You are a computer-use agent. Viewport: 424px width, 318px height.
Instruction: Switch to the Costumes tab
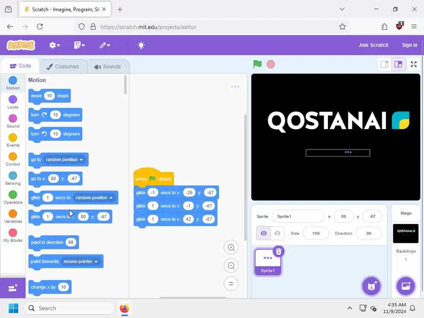tap(63, 67)
